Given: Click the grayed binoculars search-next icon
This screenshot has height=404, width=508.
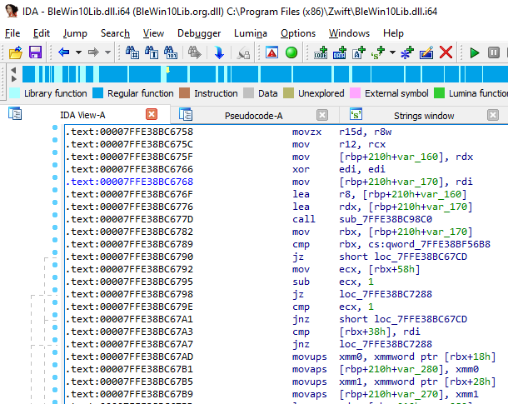Looking at the screenshot, I should (194, 52).
